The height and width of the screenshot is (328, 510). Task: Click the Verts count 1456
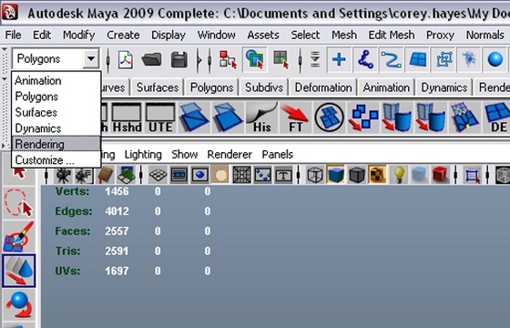tap(117, 191)
